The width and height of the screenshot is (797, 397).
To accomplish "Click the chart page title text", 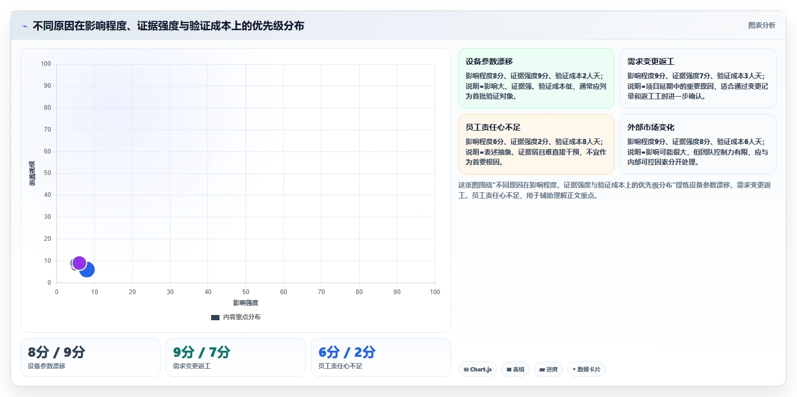I will coord(168,26).
